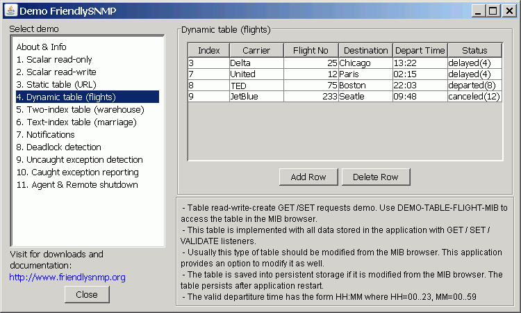
Task: Click the index cell with value 3
Action: coord(208,63)
